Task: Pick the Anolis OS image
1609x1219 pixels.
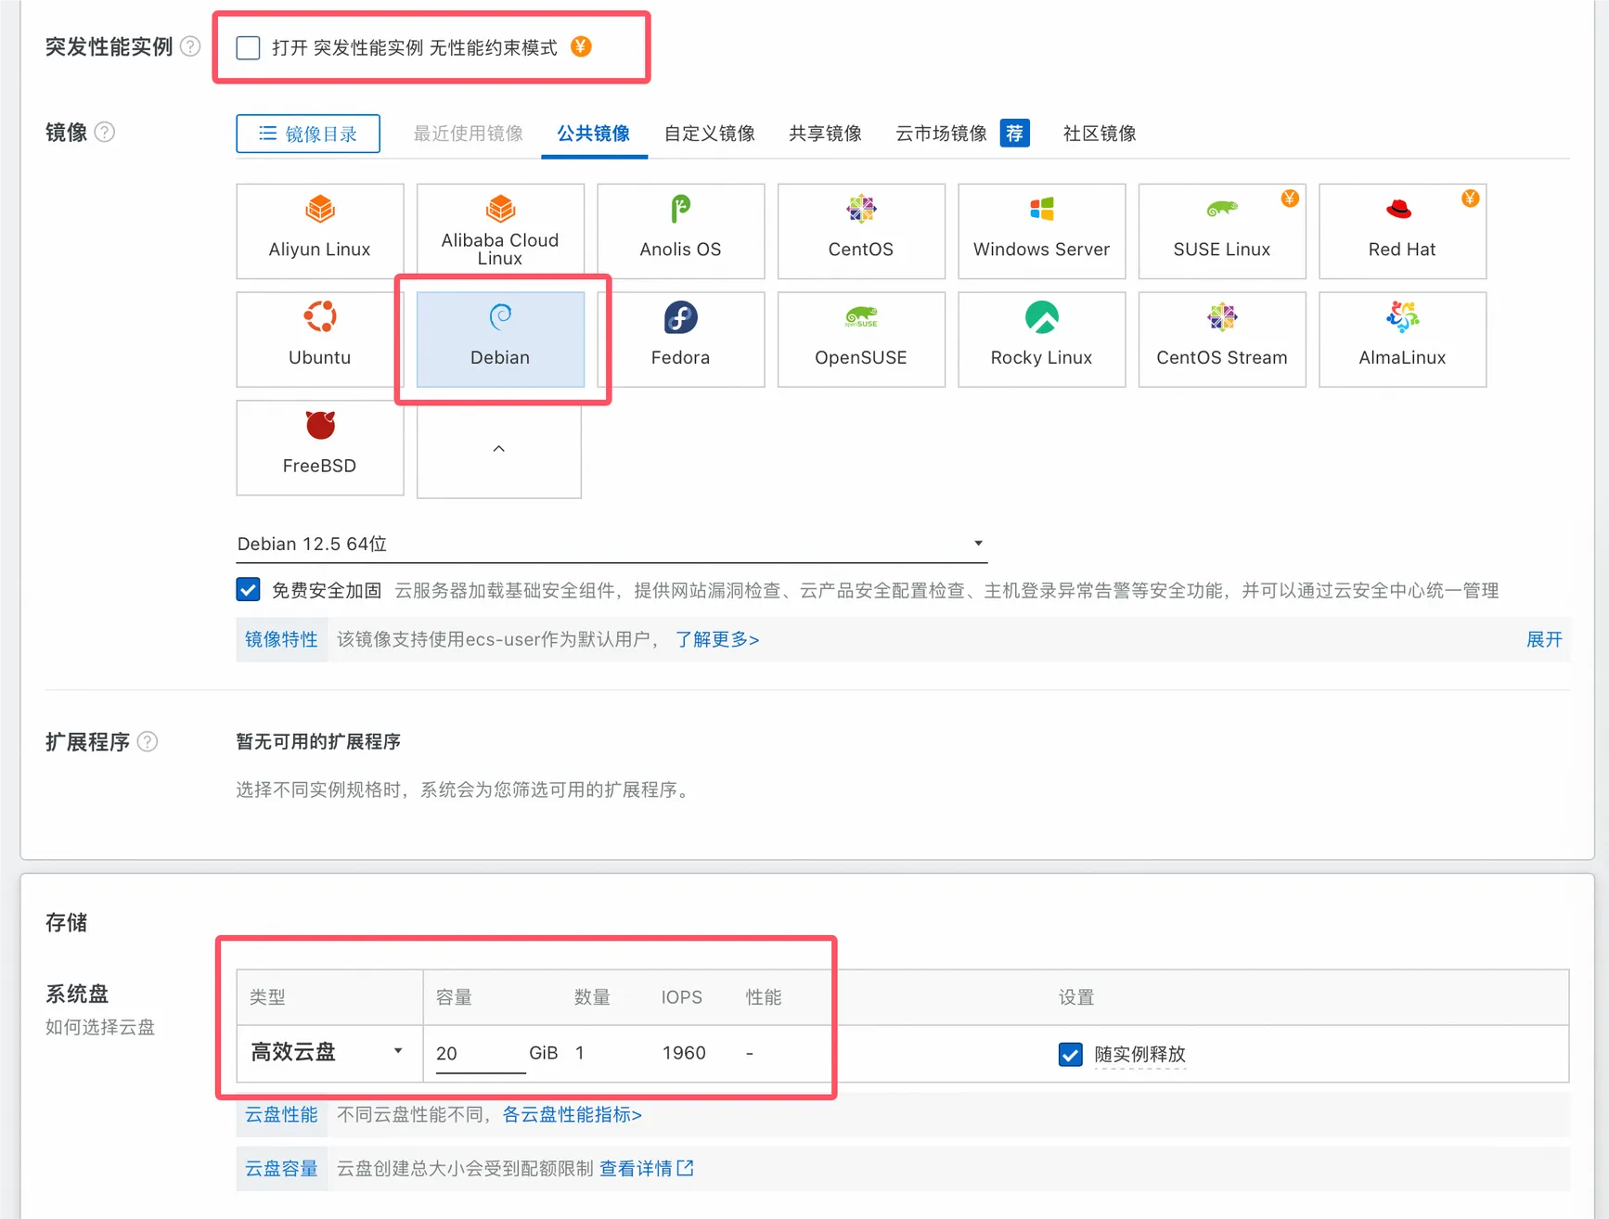Action: 680,231
